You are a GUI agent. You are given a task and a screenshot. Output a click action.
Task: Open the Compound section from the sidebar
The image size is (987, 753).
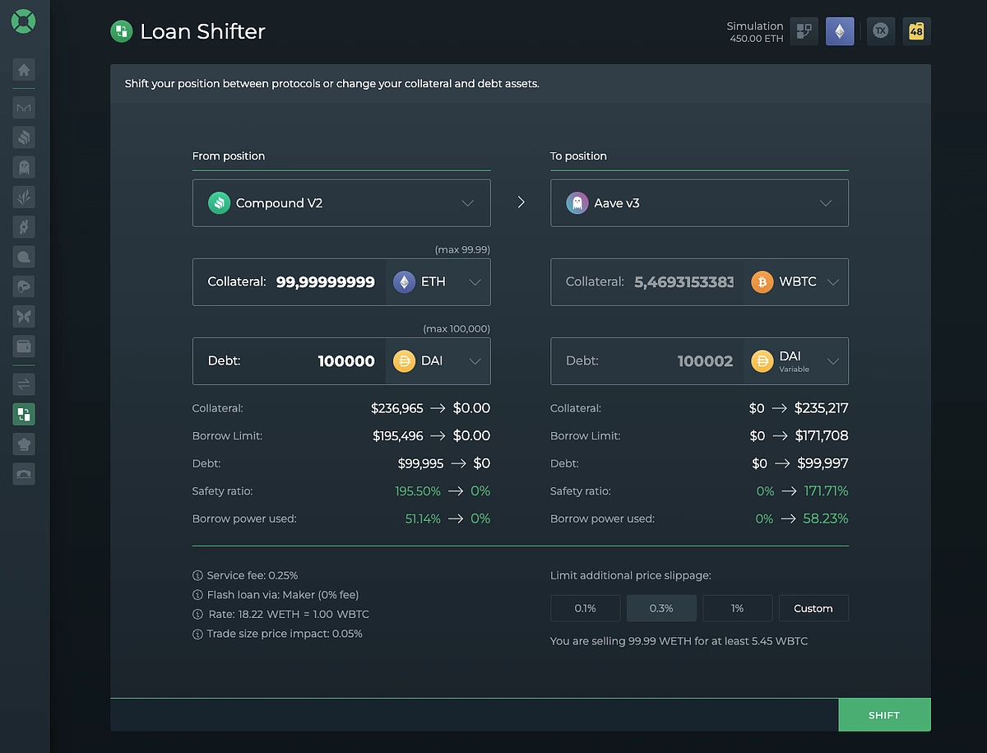23,137
